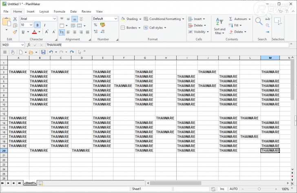Click the Visibility button in Cells
Image resolution: width=297 pixels, height=193 pixels.
[199, 32]
